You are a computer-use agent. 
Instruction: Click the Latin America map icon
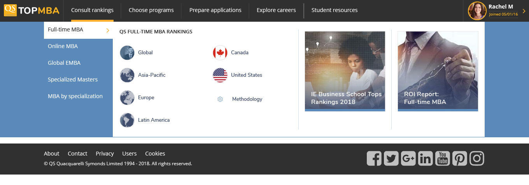click(127, 120)
